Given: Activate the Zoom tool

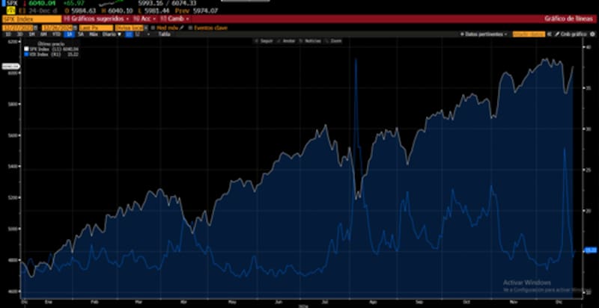Looking at the screenshot, I should point(335,40).
